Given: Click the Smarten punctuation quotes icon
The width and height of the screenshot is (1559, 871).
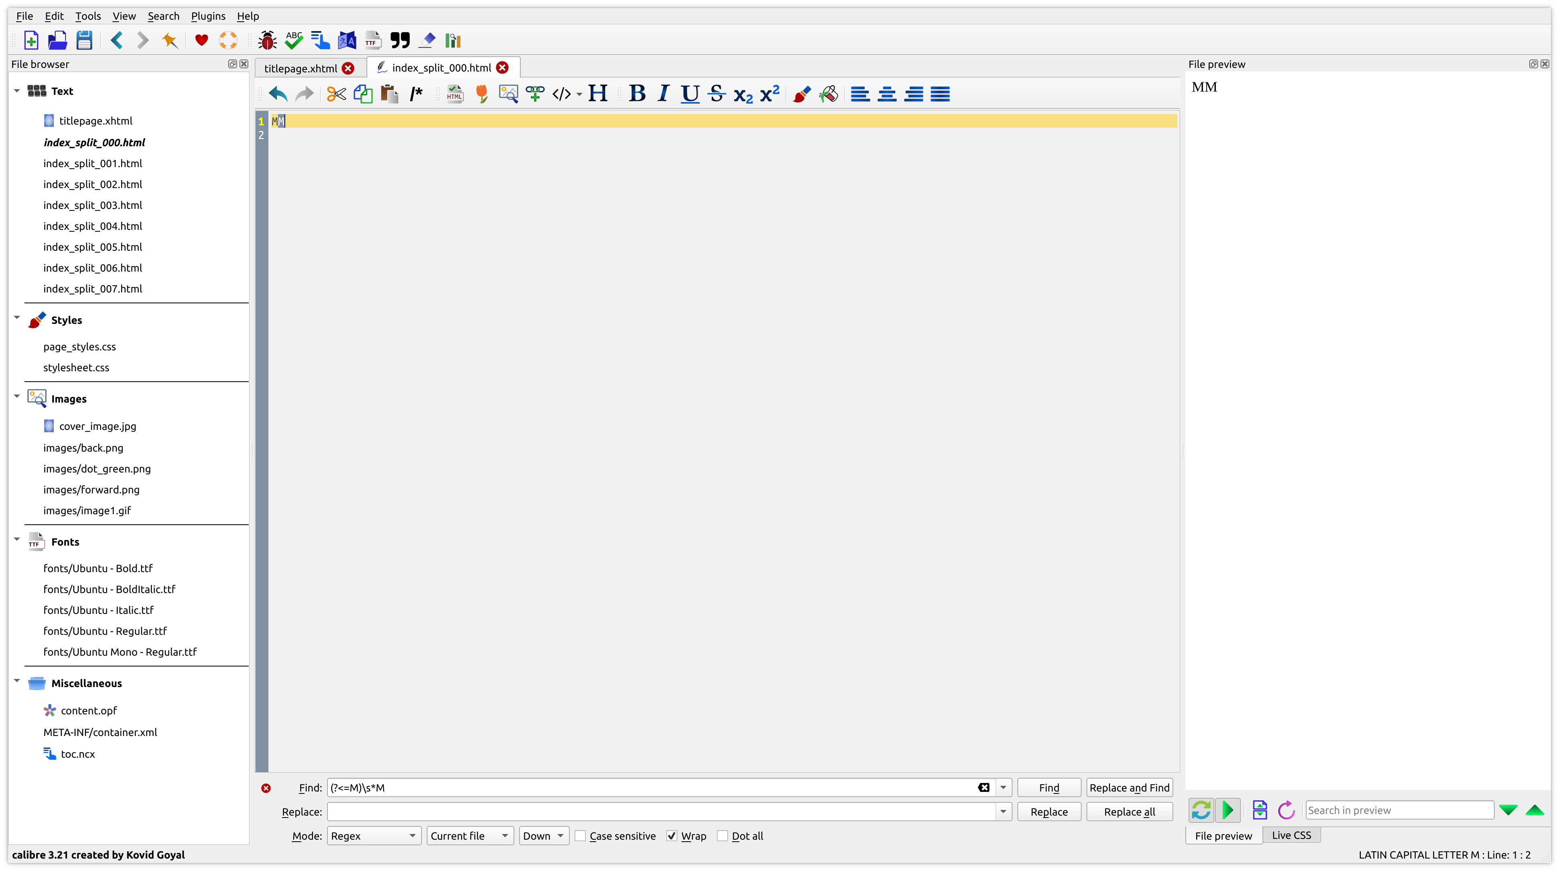Looking at the screenshot, I should [x=399, y=41].
